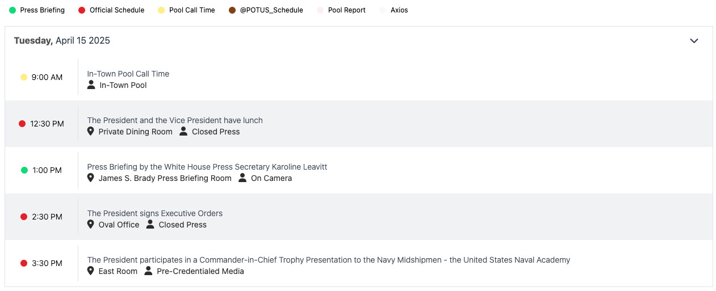Click location pin icon beside Private Dining Room

(90, 132)
